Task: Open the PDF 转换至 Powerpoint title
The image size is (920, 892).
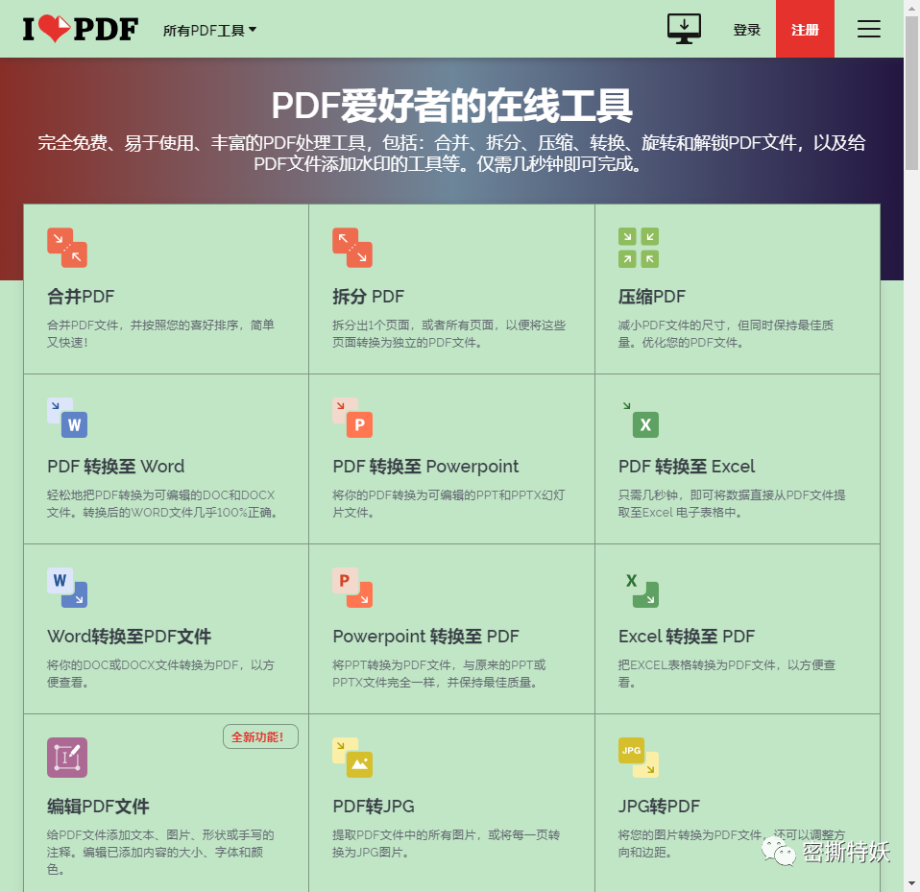Action: pos(425,467)
